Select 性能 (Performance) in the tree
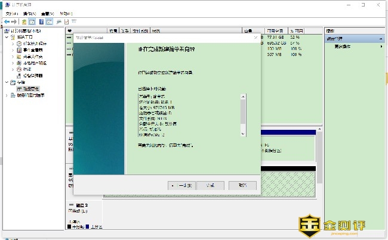This screenshot has width=388, height=240. click(x=27, y=69)
